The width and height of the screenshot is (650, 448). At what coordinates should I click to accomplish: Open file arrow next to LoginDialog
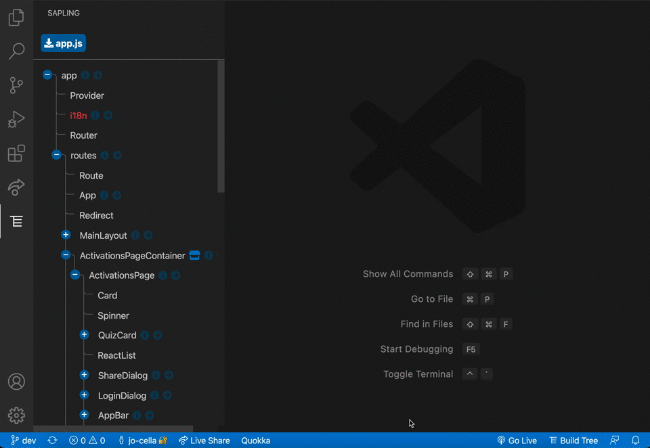(x=167, y=395)
